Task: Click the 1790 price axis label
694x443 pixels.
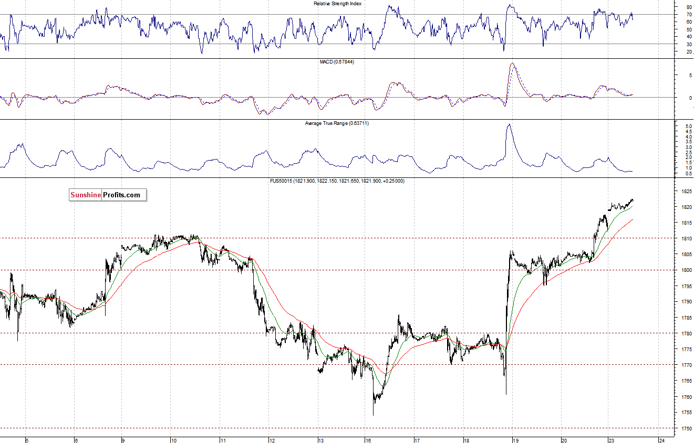Action: [x=687, y=302]
